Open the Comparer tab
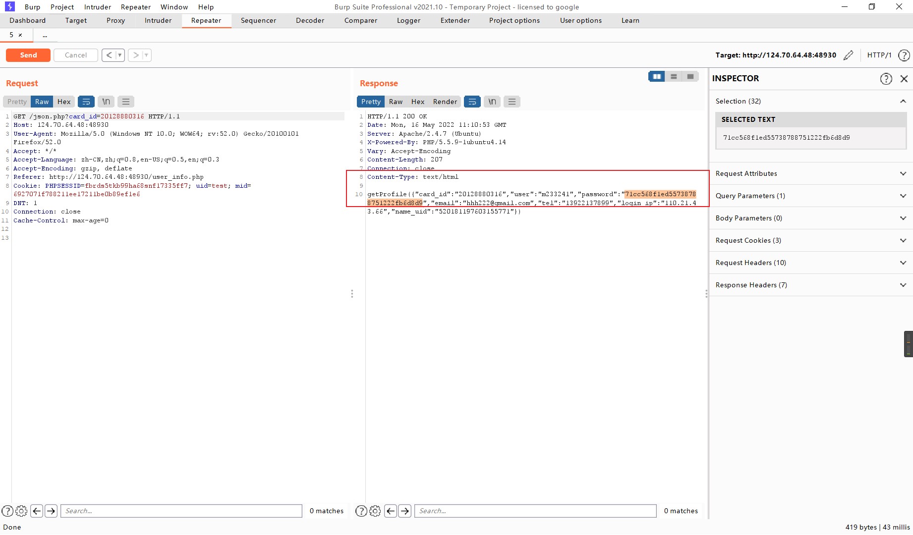913x535 pixels. (360, 20)
